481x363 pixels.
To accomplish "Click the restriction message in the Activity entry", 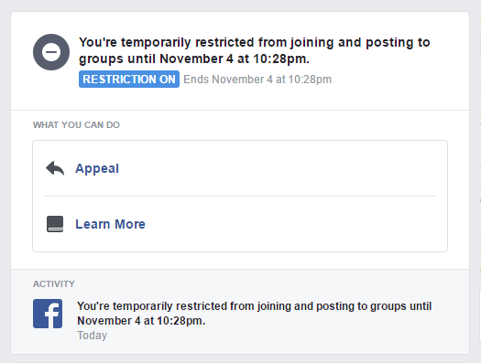I will (254, 314).
